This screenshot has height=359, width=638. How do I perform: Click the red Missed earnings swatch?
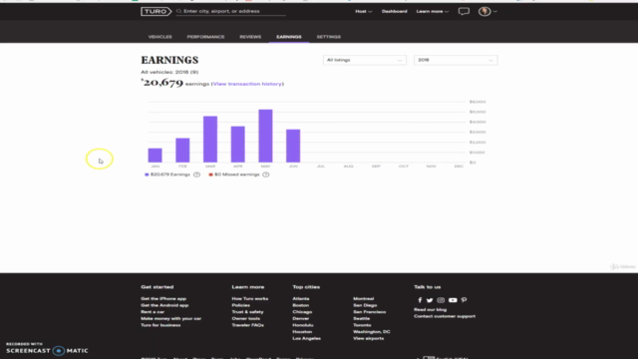[210, 175]
